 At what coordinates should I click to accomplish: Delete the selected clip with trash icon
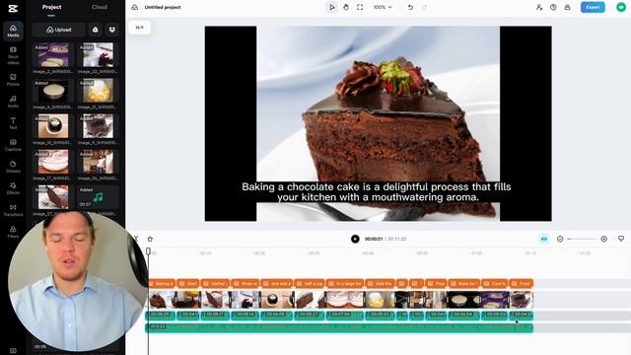[150, 239]
